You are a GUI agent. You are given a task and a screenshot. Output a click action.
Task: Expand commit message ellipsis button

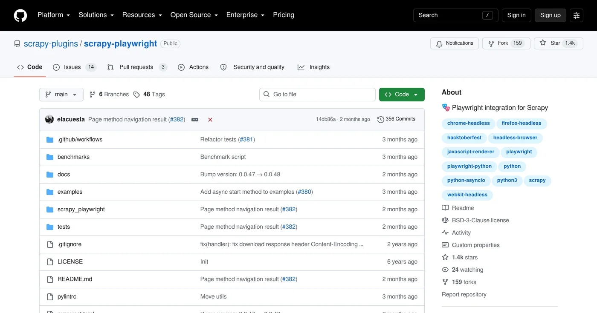pos(195,120)
